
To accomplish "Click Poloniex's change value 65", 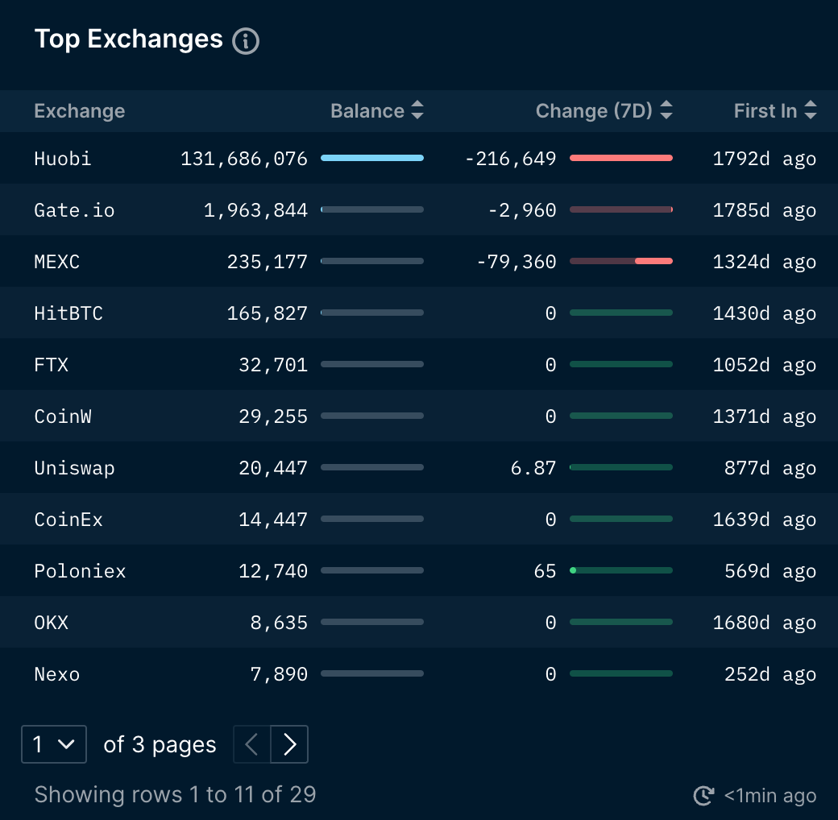I will tap(546, 571).
